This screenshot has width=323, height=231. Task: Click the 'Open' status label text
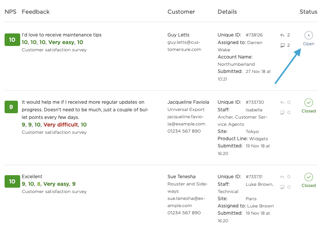tap(309, 44)
